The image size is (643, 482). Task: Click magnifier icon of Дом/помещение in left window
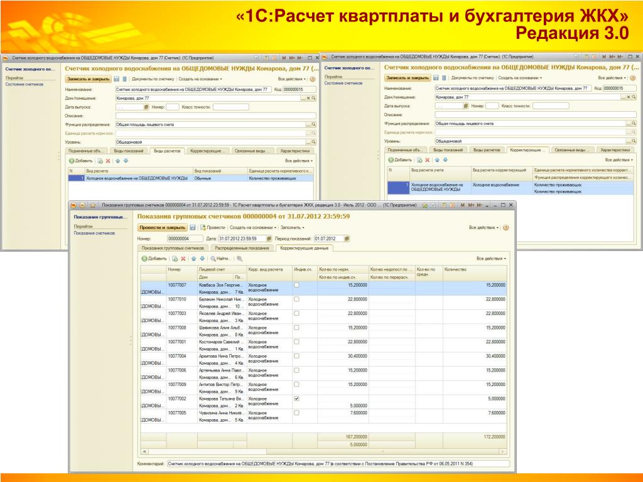[x=314, y=99]
